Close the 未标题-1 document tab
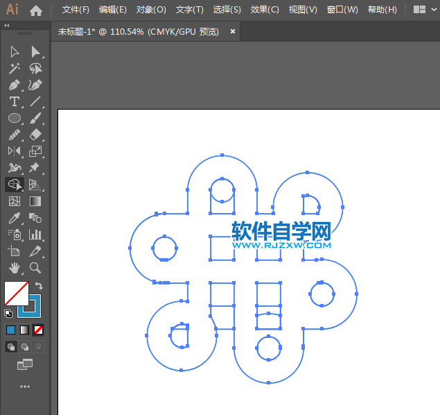Image resolution: width=440 pixels, height=415 pixels. point(233,31)
